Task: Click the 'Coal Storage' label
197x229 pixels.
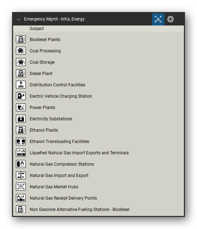Action: click(42, 62)
